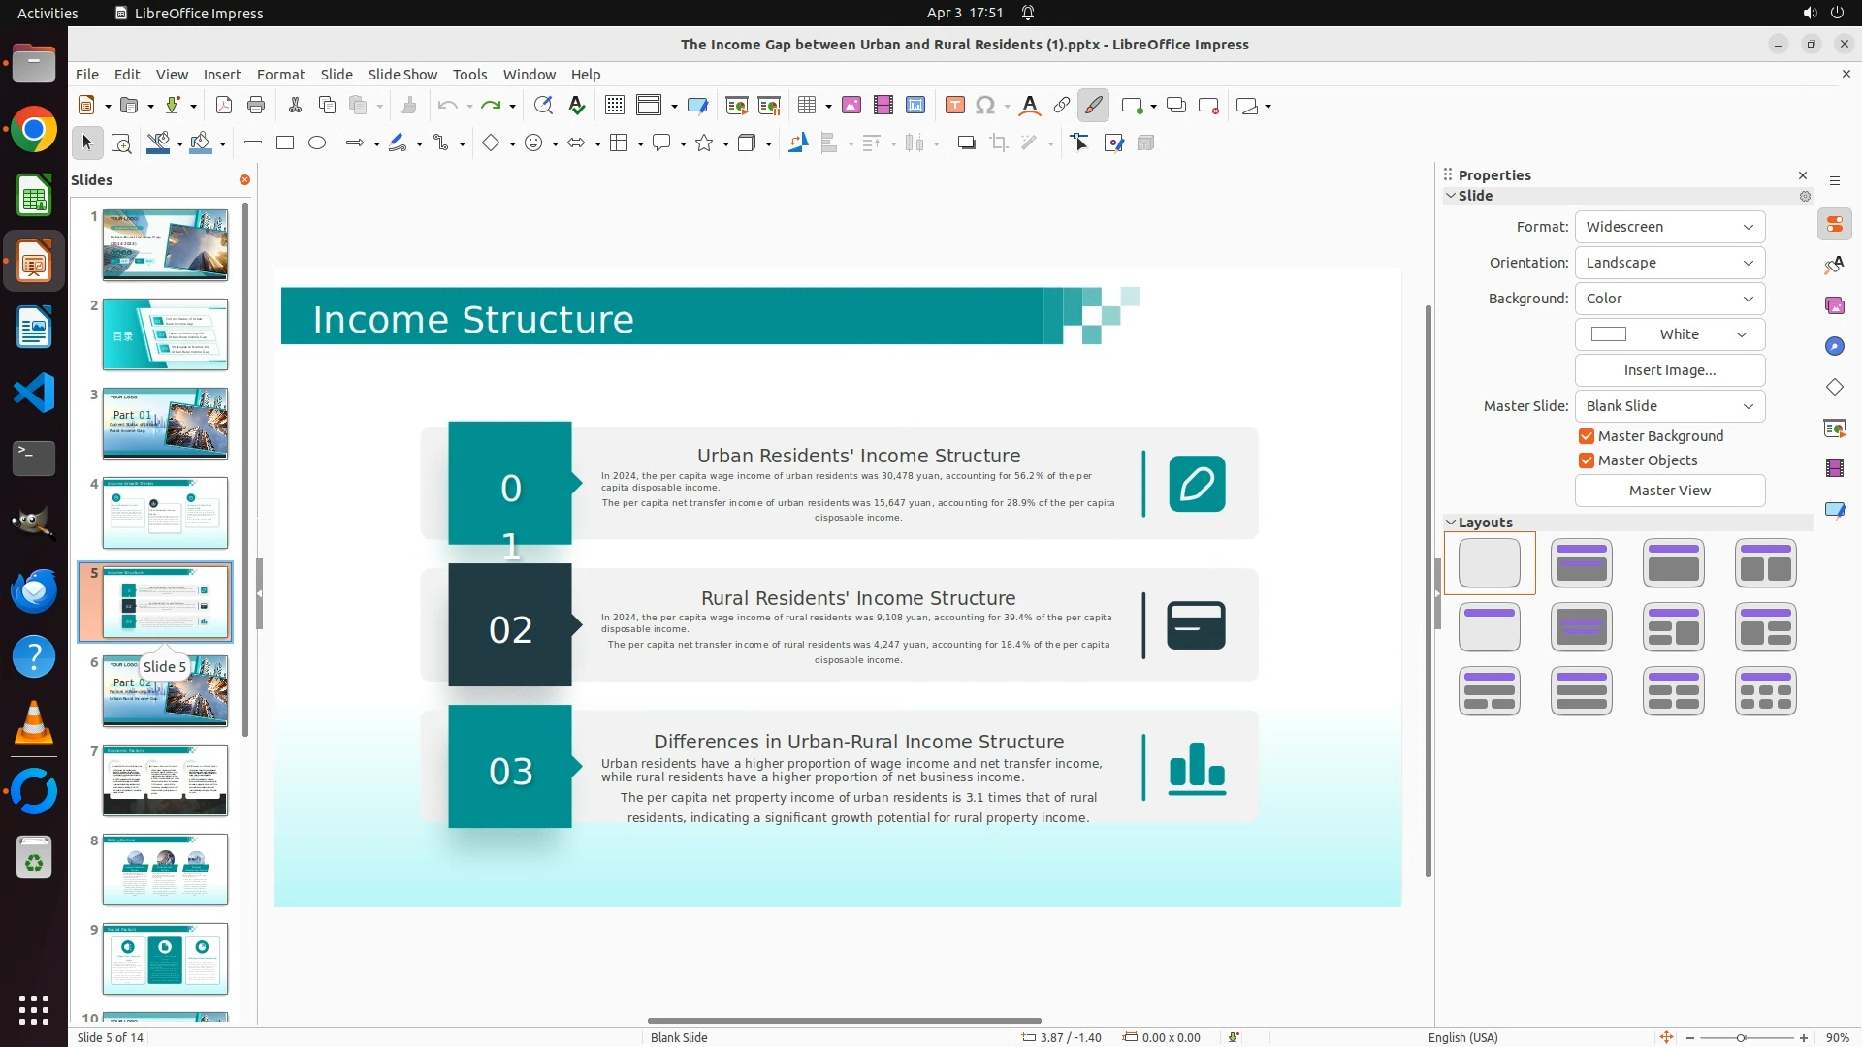Open the Format menu
Viewport: 1862px width, 1047px height.
coord(280,75)
